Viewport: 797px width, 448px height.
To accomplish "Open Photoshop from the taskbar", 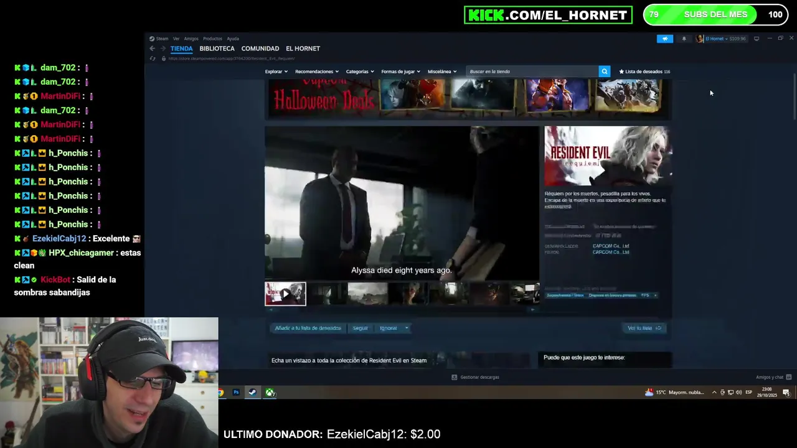I will click(236, 393).
